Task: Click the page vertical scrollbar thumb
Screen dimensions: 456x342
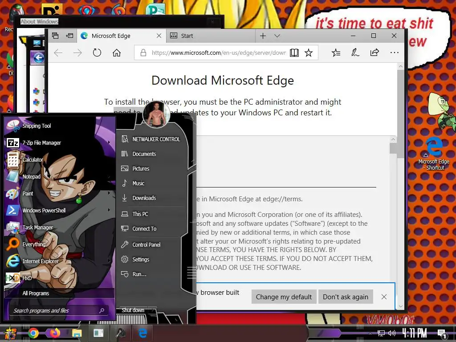Action: [x=400, y=114]
